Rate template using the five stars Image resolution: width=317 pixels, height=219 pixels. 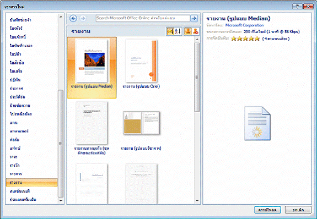pyautogui.click(x=245, y=39)
